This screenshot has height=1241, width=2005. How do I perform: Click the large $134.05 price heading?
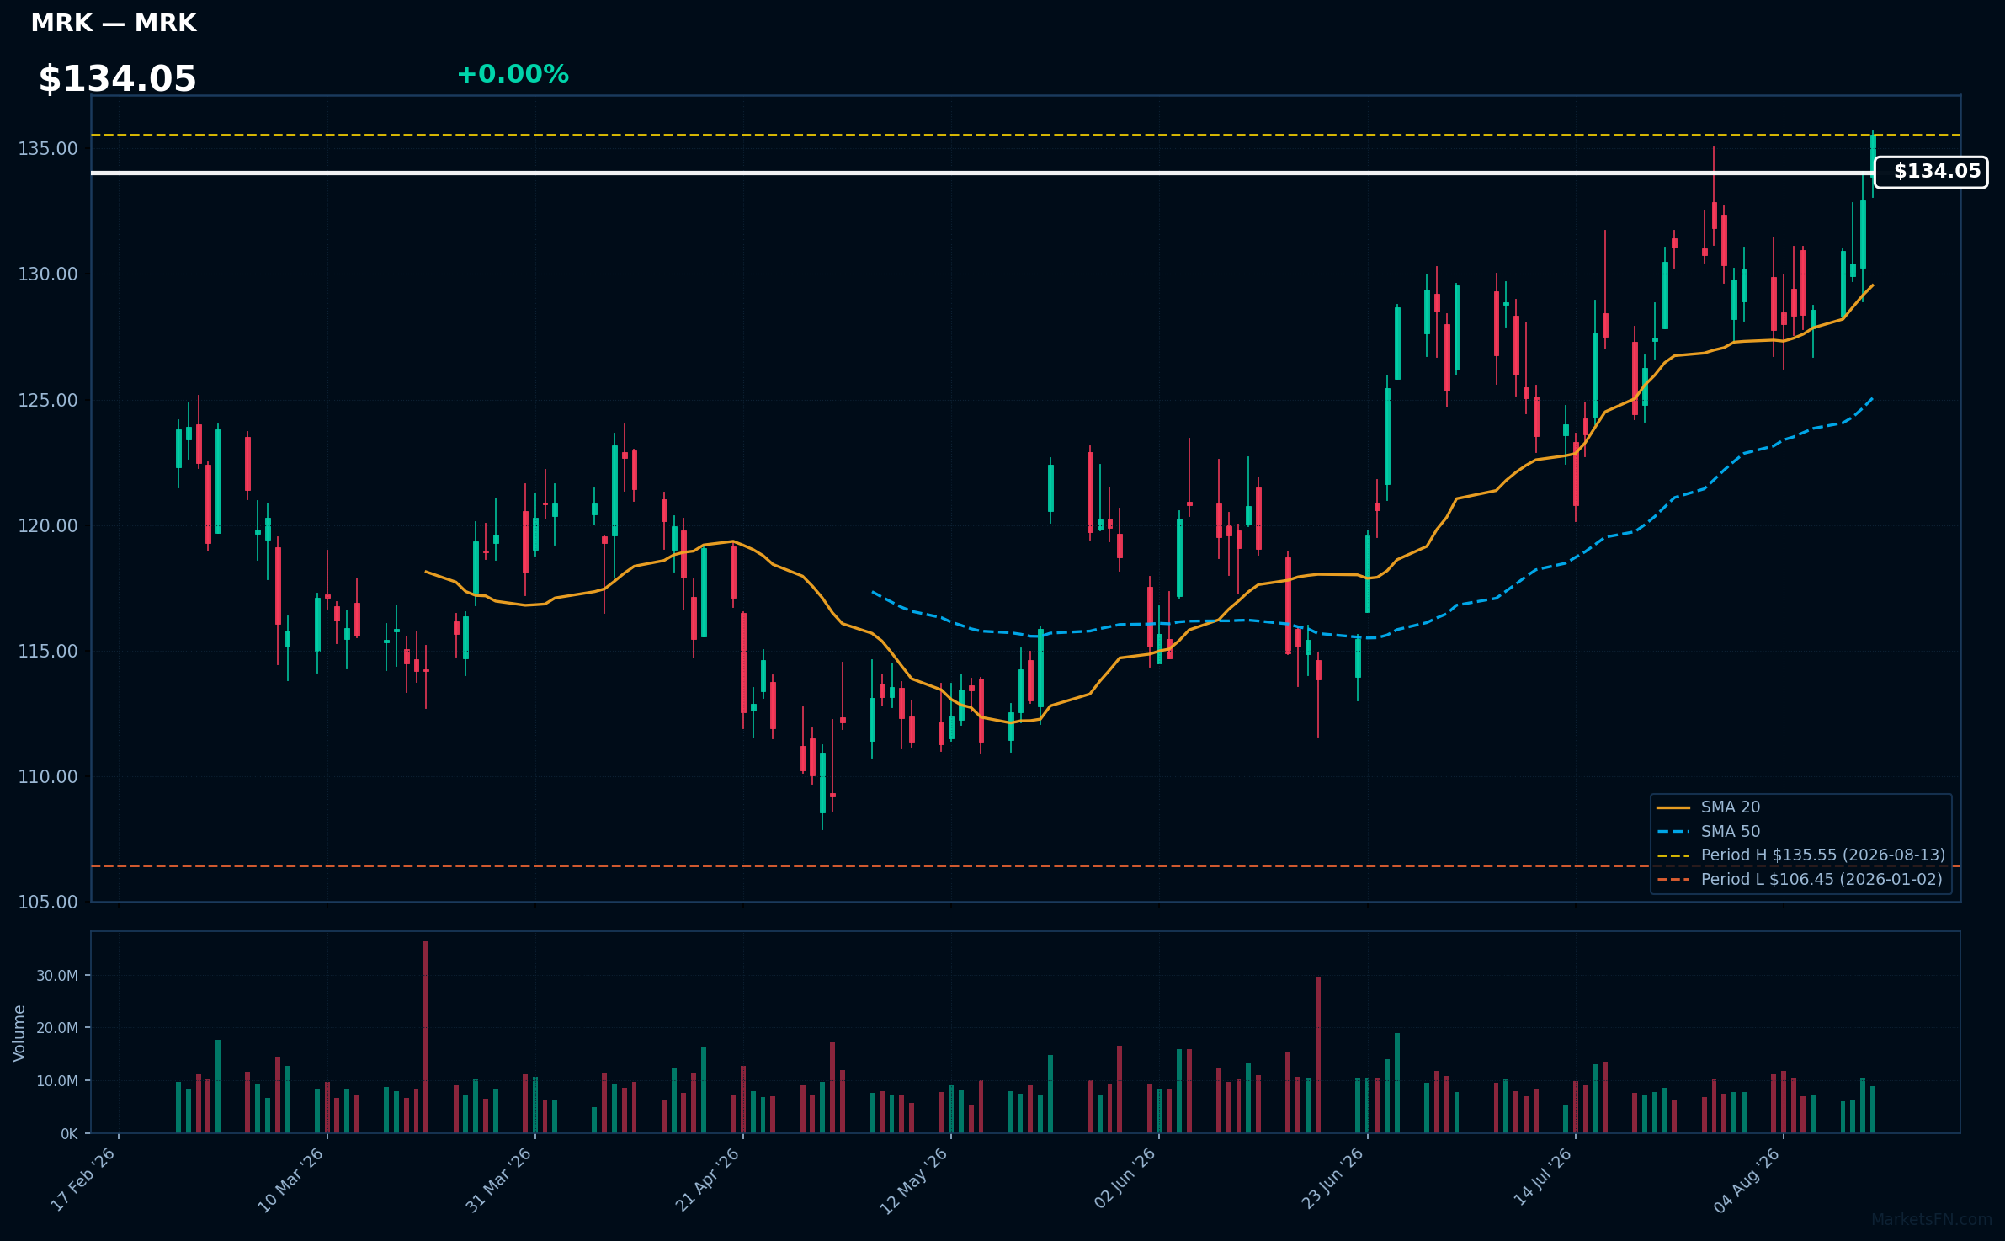(x=117, y=79)
